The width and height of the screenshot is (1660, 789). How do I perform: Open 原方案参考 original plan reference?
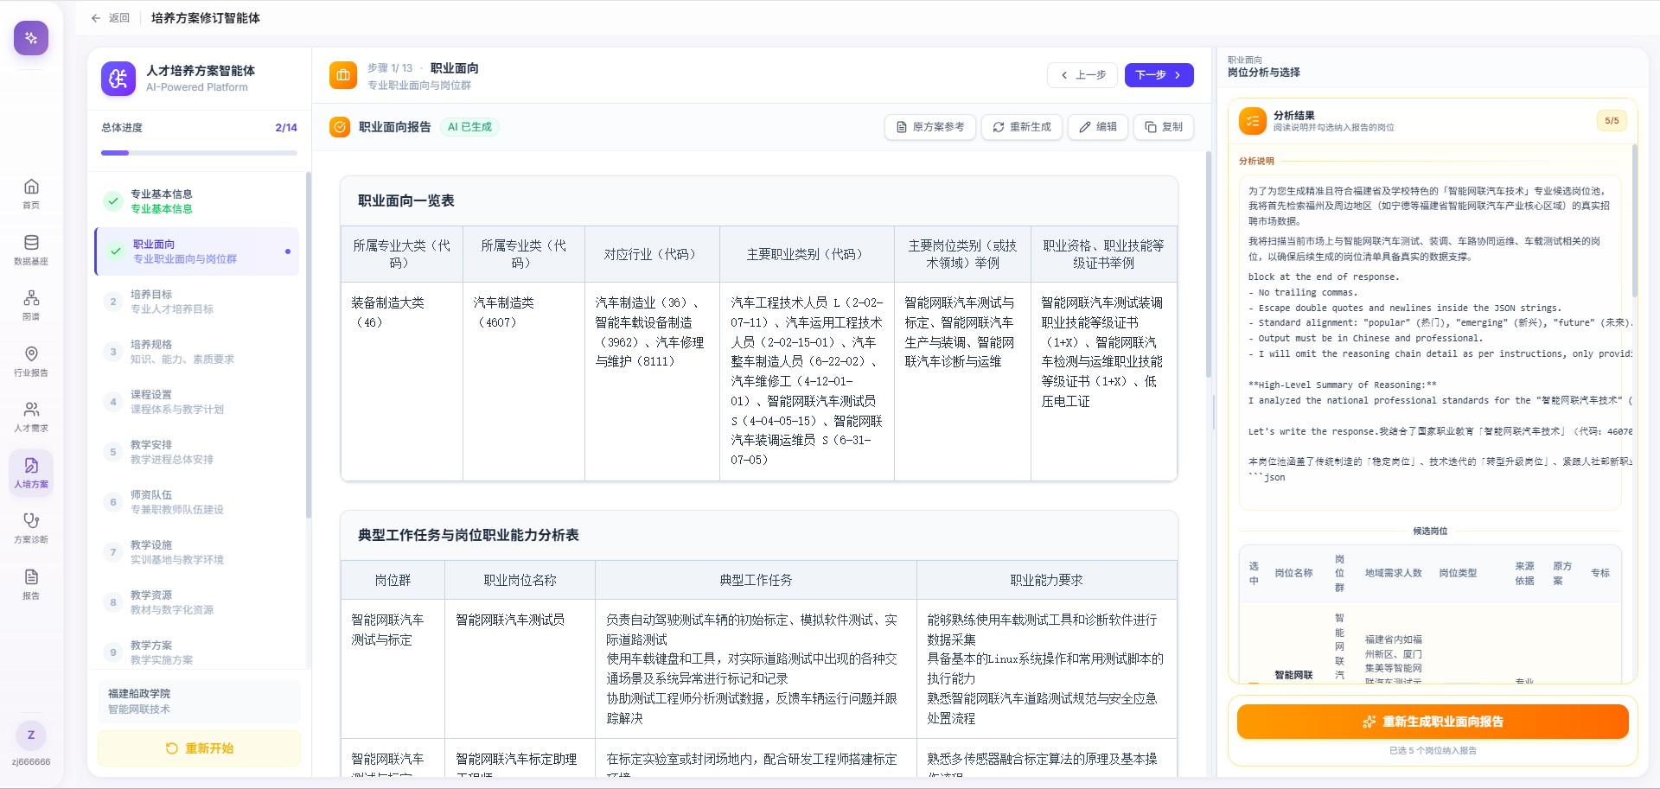[930, 127]
